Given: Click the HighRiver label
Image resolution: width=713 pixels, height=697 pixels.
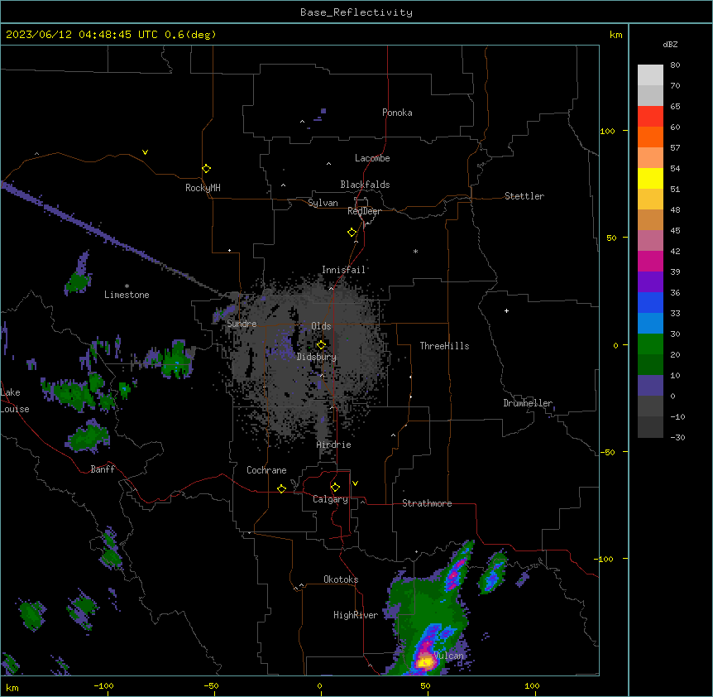Looking at the screenshot, I should click(x=355, y=615).
